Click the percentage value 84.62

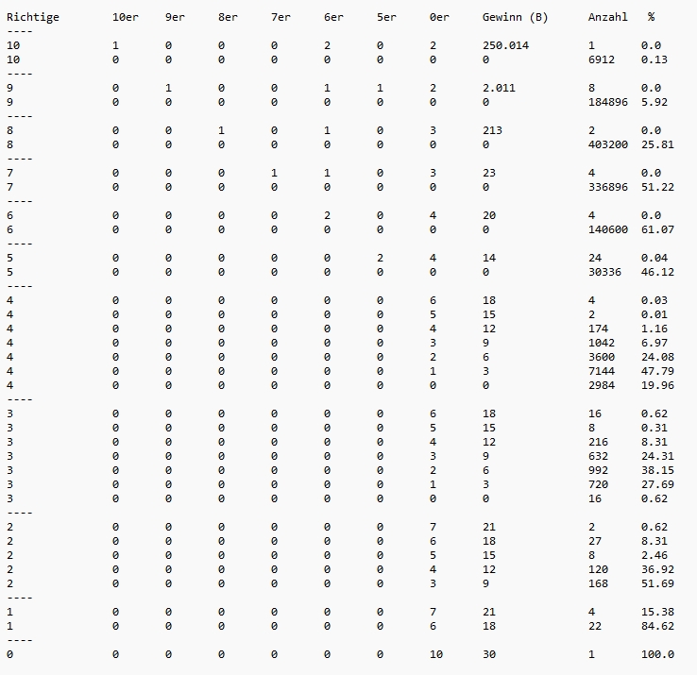[658, 626]
